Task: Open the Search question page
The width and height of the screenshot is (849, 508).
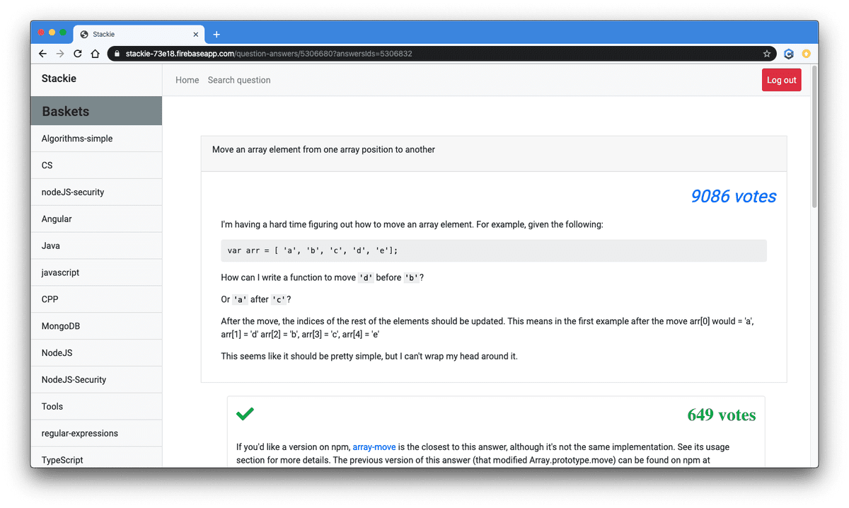Action: coord(239,80)
